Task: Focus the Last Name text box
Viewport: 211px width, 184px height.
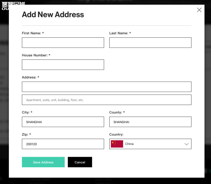Action: (x=150, y=43)
